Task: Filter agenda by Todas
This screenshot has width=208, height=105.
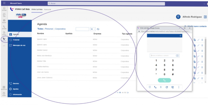Action: tap(40, 29)
